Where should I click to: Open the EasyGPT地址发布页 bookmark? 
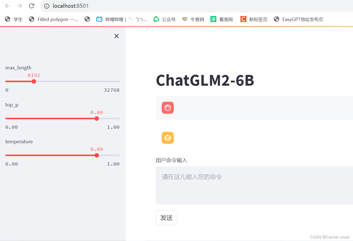coord(298,19)
